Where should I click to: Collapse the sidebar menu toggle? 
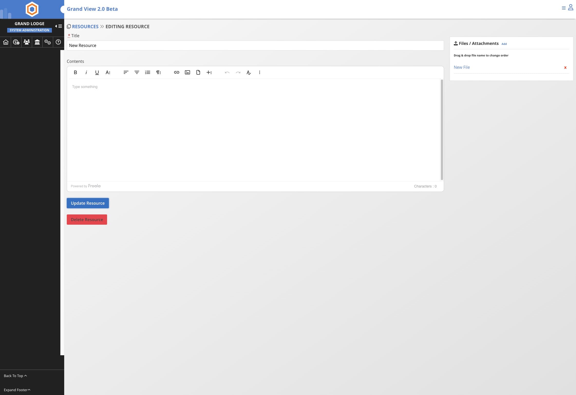tap(59, 26)
